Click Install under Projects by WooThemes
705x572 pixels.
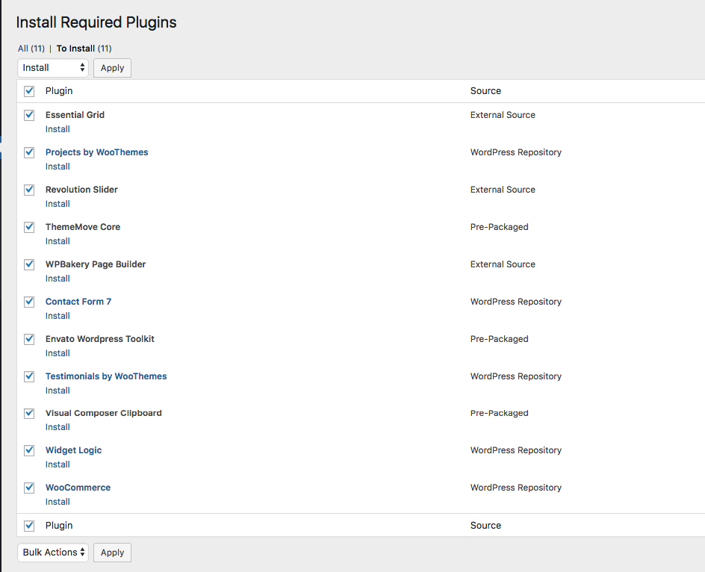[x=58, y=167]
